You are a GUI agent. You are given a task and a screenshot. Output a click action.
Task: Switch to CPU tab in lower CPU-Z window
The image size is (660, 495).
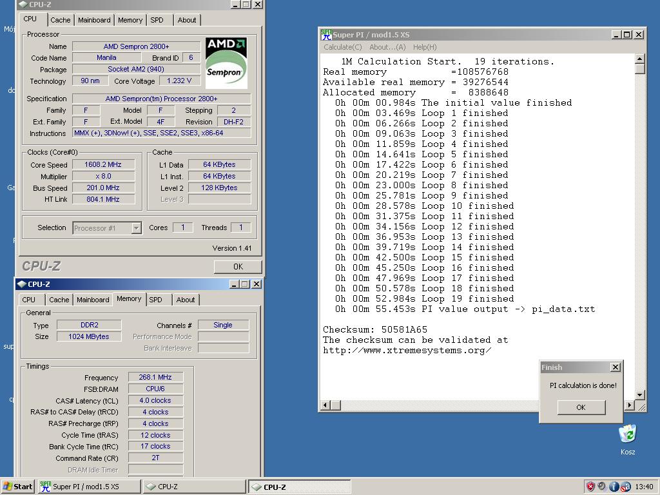tap(28, 300)
